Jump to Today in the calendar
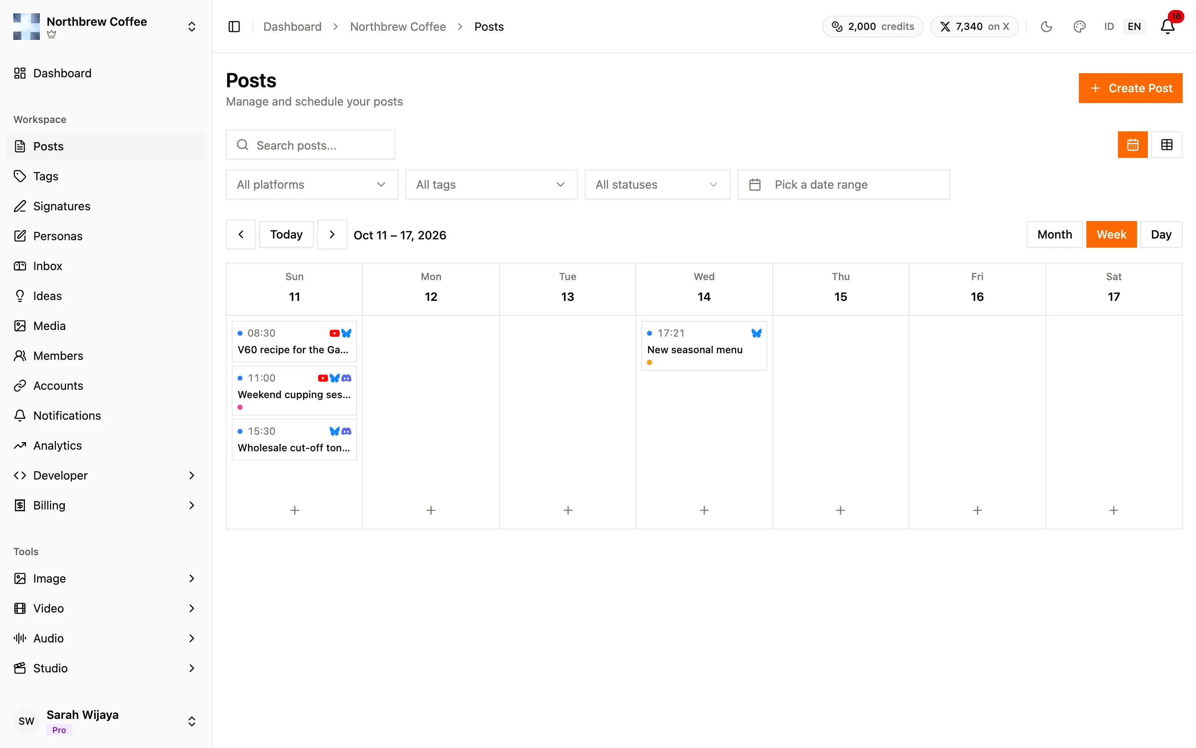This screenshot has height=748, width=1196. pos(286,234)
